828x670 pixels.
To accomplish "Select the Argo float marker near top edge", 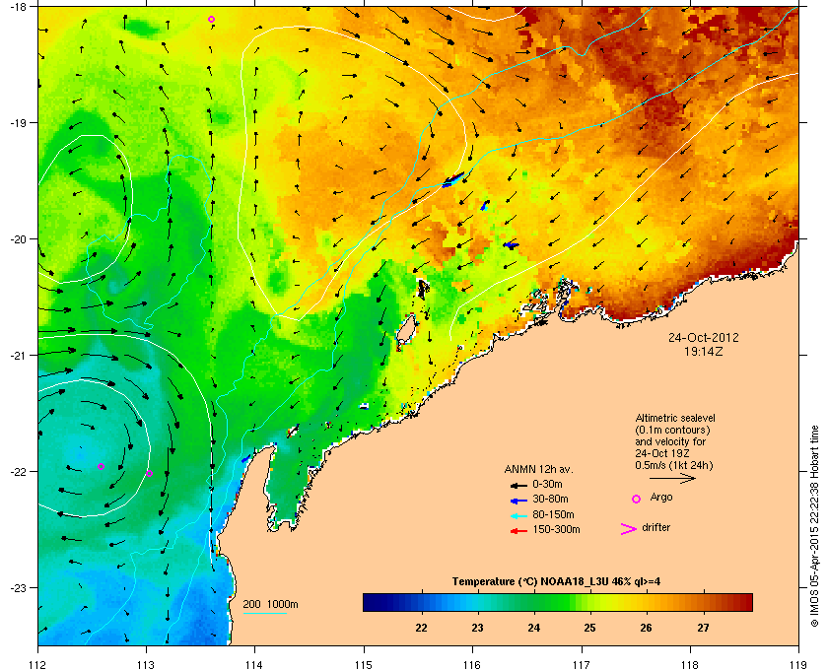I will coord(211,20).
